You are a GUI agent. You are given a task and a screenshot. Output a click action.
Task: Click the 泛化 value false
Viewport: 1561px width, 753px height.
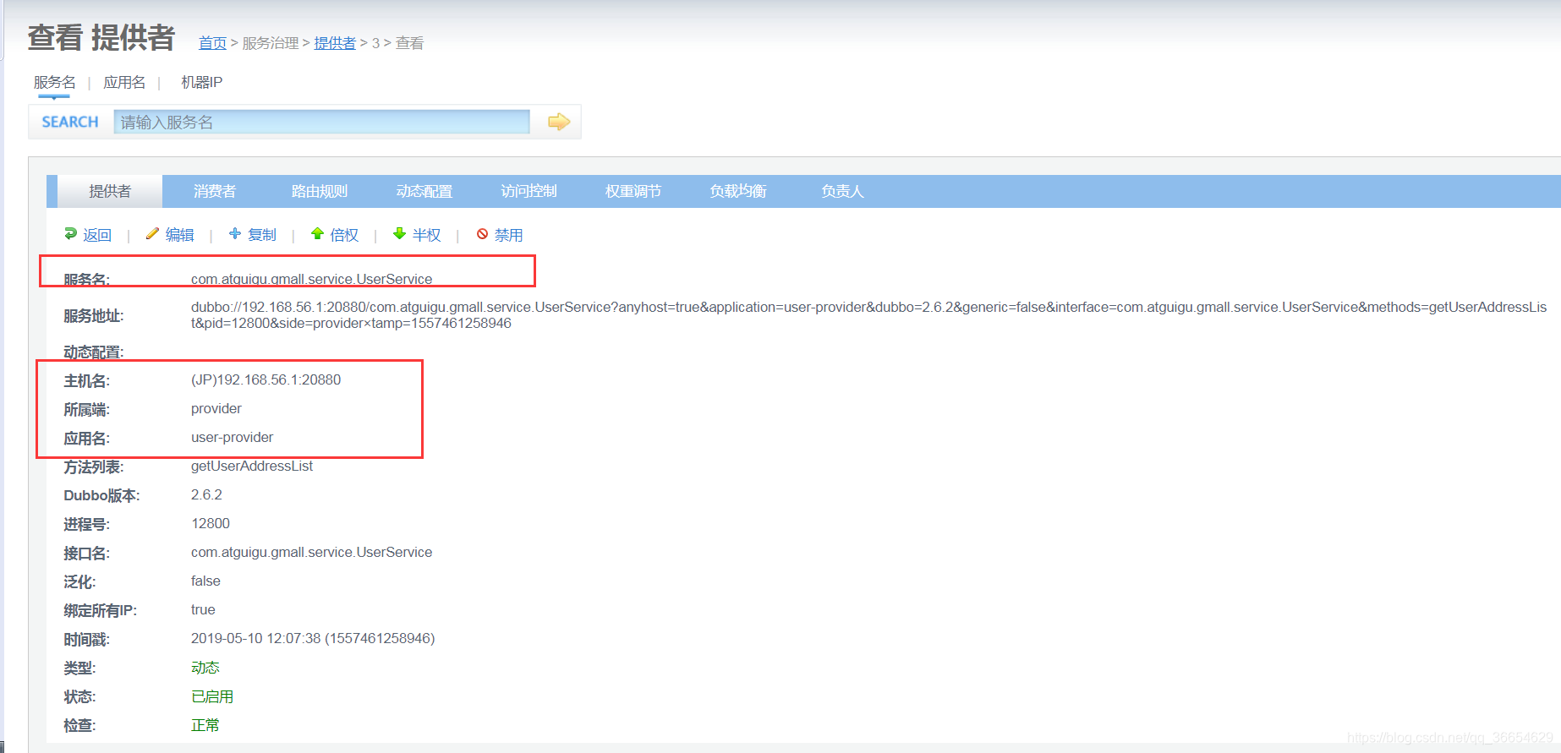[x=205, y=581]
